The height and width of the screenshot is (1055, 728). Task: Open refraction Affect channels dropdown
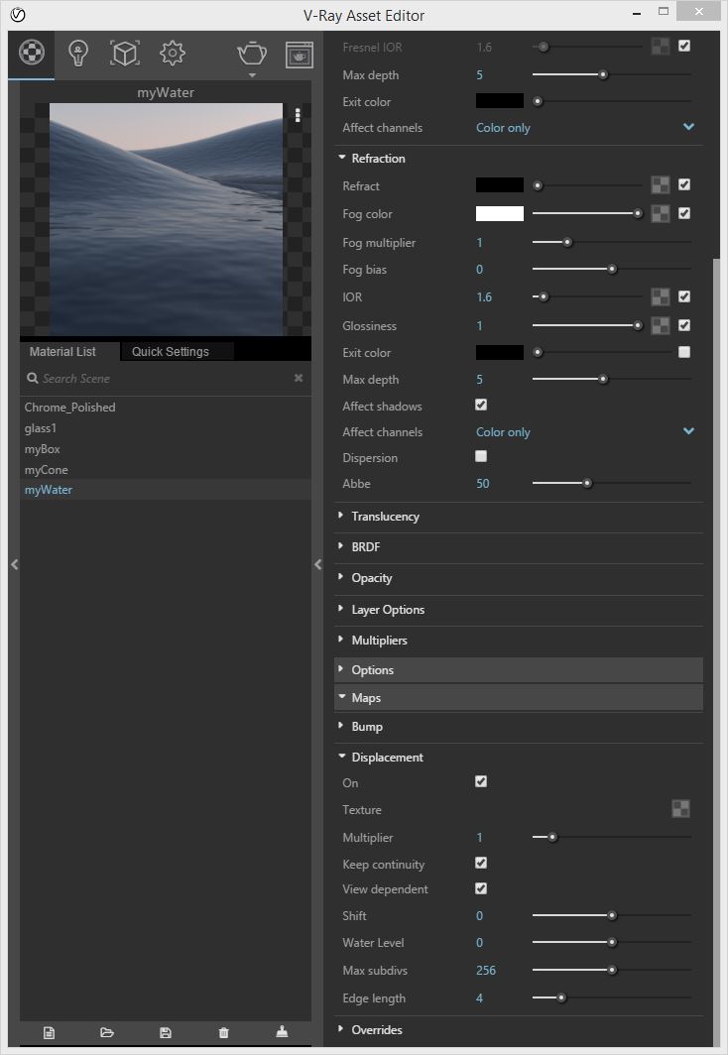[x=585, y=432]
